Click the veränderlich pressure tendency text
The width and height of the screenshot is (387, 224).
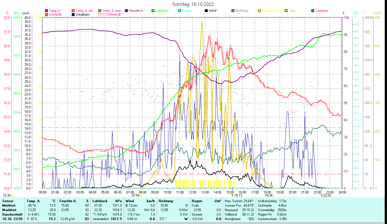pos(100,219)
